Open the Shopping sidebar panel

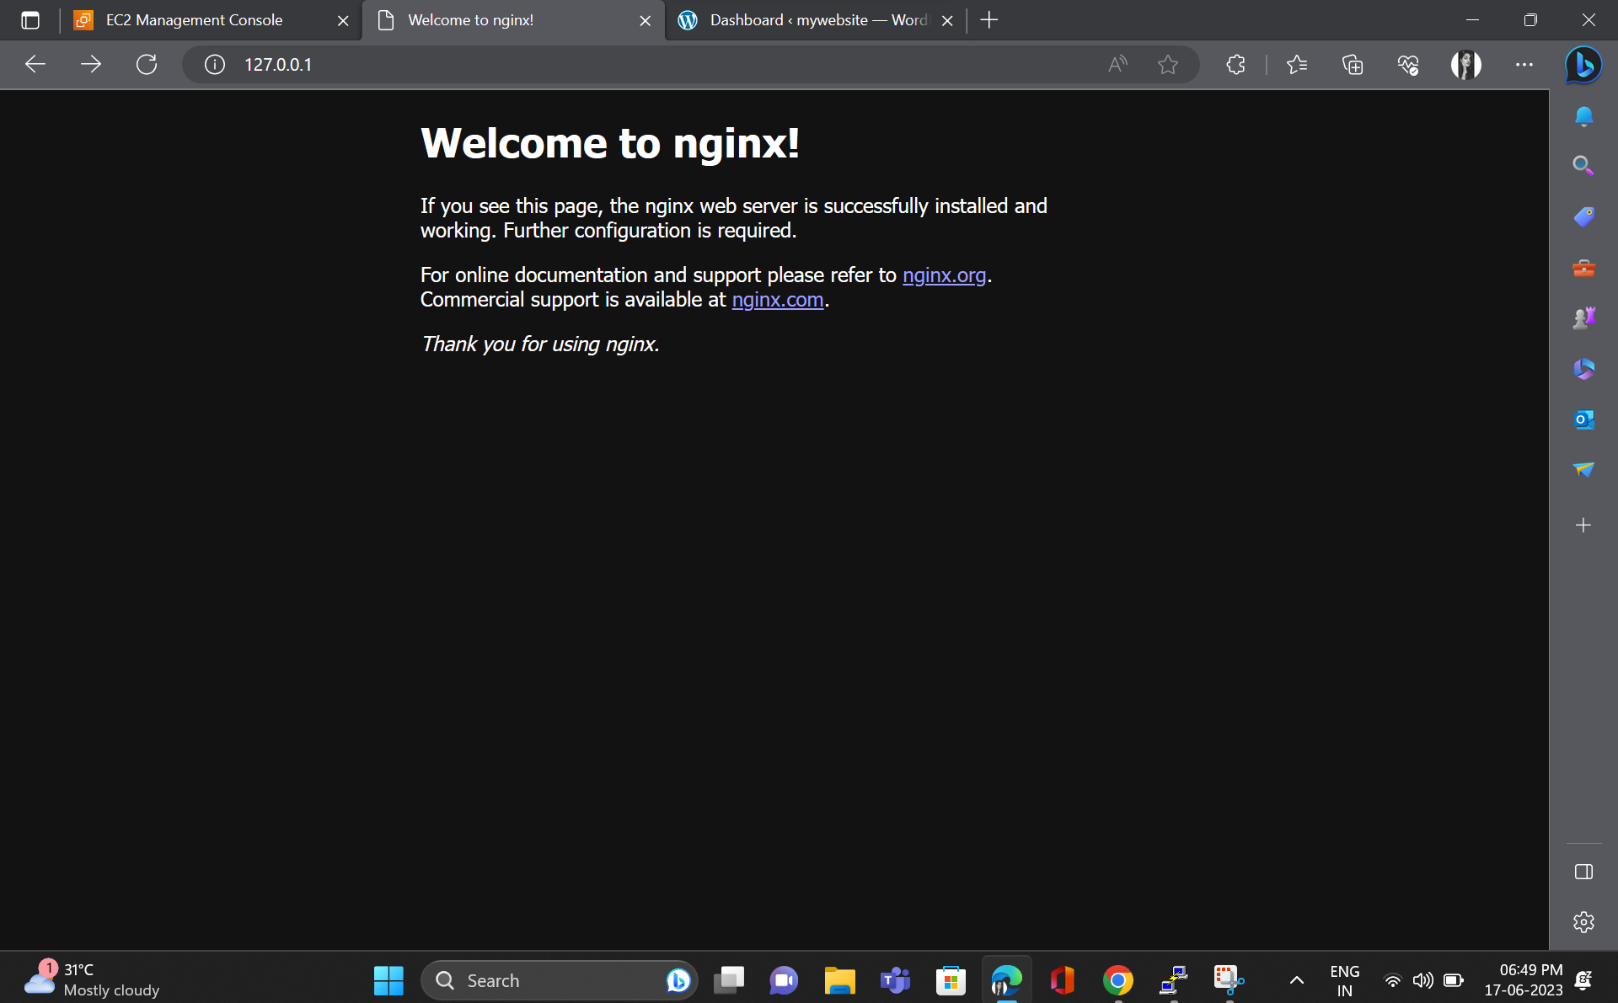1583,215
